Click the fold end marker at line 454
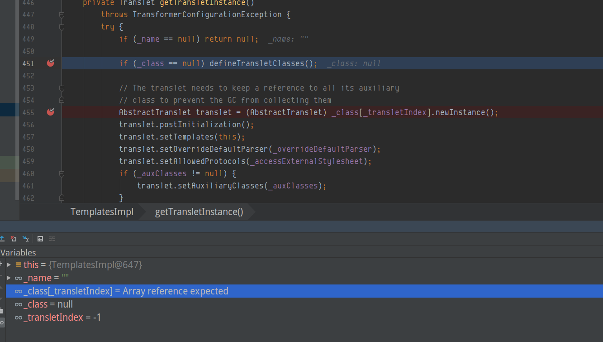The width and height of the screenshot is (603, 342). coord(62,100)
